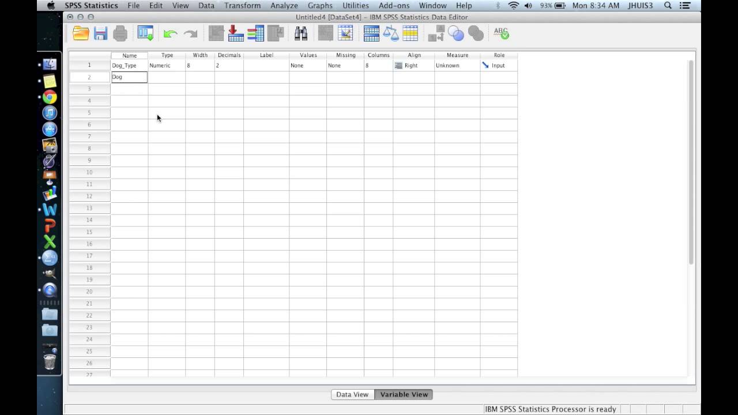
Task: Open the Trash in the dock
Action: tap(50, 361)
